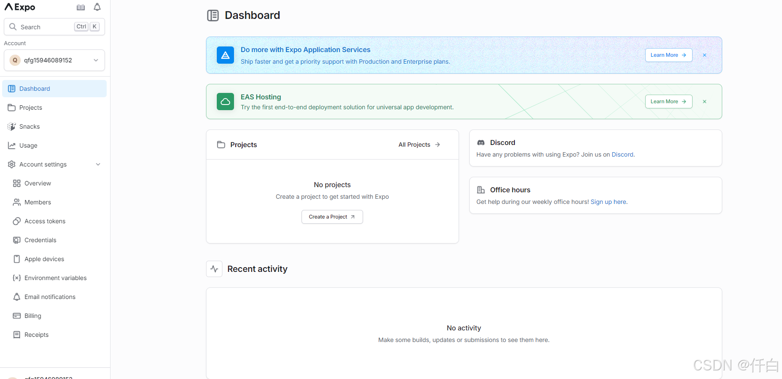Click the Members people icon

pyautogui.click(x=17, y=202)
